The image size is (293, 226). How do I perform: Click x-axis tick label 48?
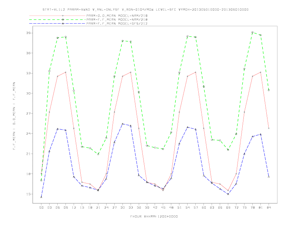click(x=171, y=208)
